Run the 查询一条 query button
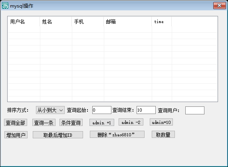The image size is (228, 167). point(44,123)
